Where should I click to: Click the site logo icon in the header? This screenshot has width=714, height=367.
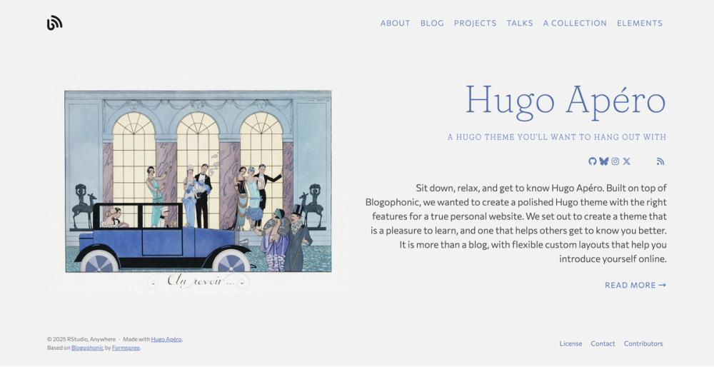click(55, 23)
